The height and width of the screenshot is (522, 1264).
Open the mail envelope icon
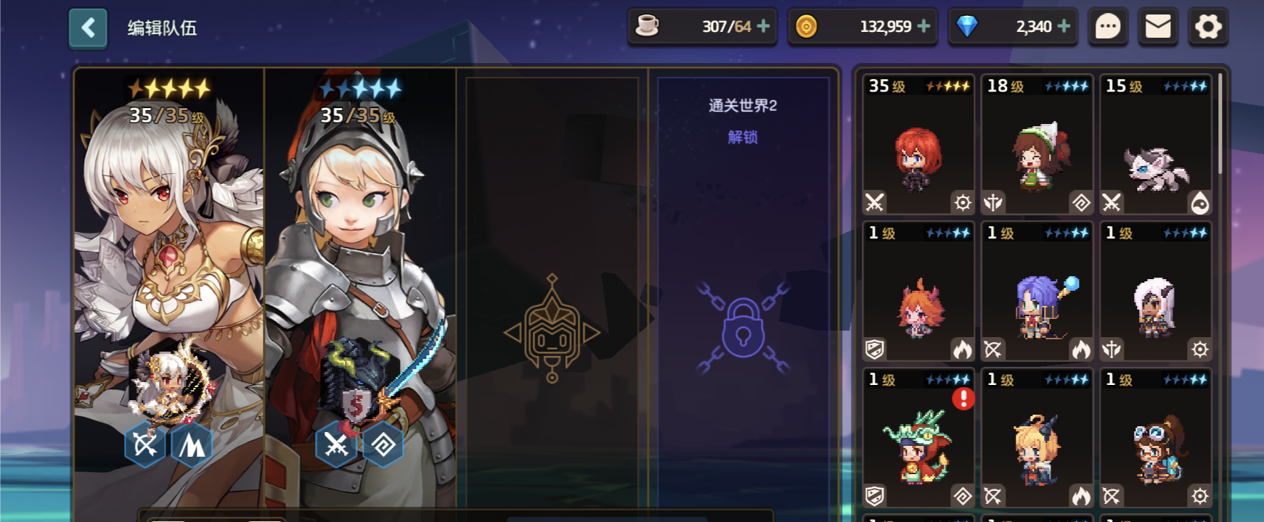point(1158,28)
